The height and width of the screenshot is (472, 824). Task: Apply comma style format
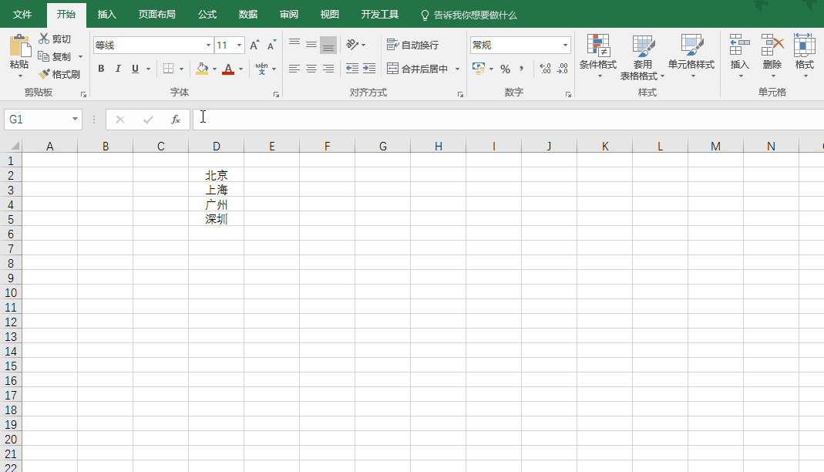pyautogui.click(x=521, y=69)
